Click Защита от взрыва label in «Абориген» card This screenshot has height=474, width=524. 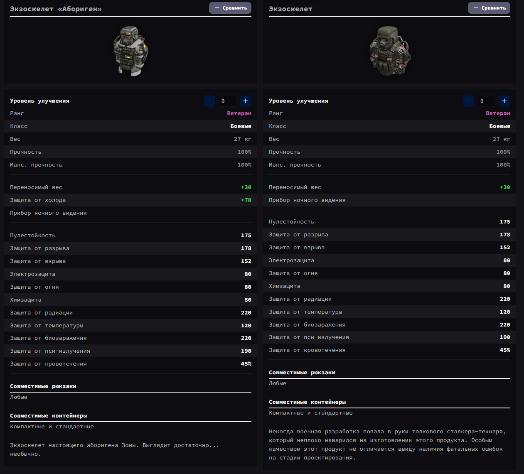point(38,261)
